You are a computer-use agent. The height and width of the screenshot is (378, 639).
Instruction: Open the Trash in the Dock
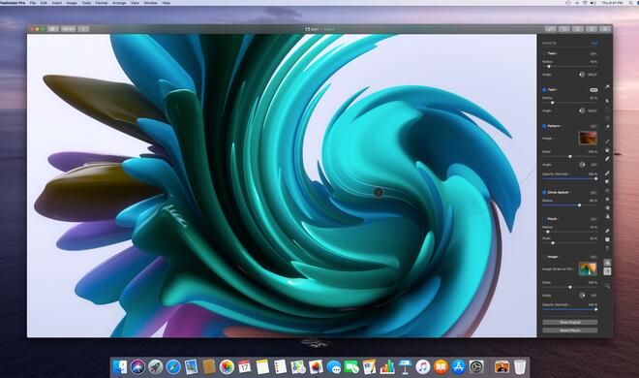[x=520, y=367]
